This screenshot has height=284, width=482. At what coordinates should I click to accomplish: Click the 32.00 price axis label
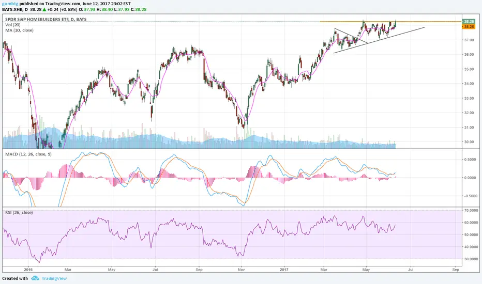pos(469,113)
